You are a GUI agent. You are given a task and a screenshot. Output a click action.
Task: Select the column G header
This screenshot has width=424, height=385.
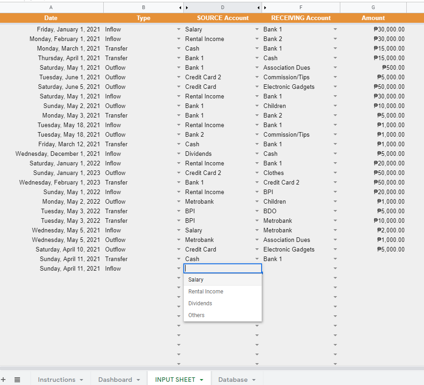(373, 8)
